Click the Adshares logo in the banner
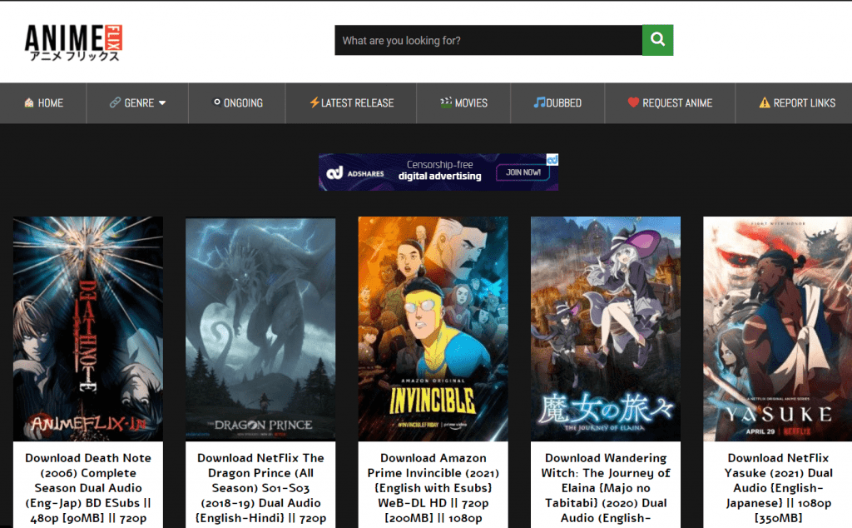The image size is (852, 528). pos(354,173)
